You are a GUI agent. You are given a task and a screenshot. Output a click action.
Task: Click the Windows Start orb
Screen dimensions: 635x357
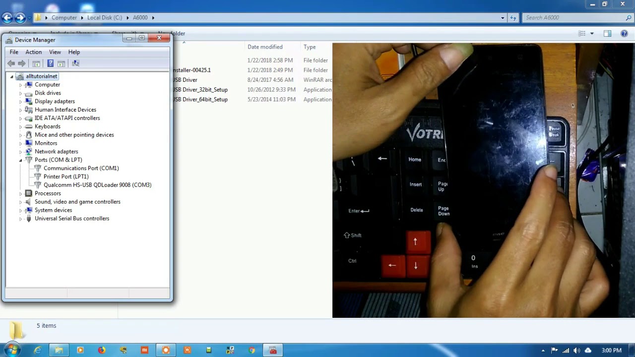point(12,350)
